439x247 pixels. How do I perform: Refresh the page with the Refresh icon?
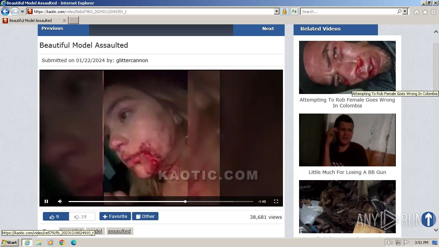[x=294, y=11]
